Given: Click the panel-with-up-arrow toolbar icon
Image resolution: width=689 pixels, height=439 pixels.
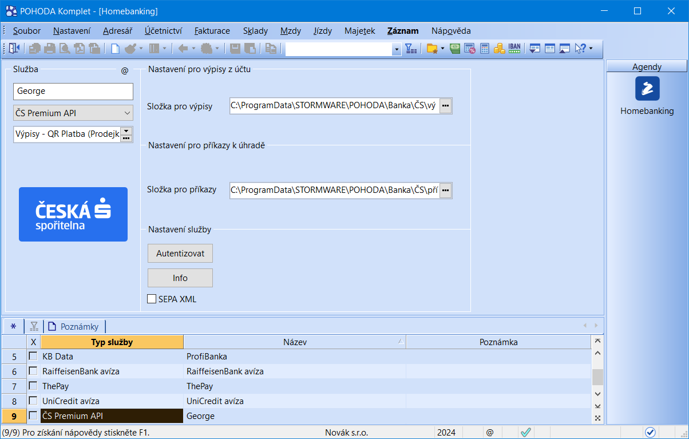Looking at the screenshot, I should (x=565, y=49).
